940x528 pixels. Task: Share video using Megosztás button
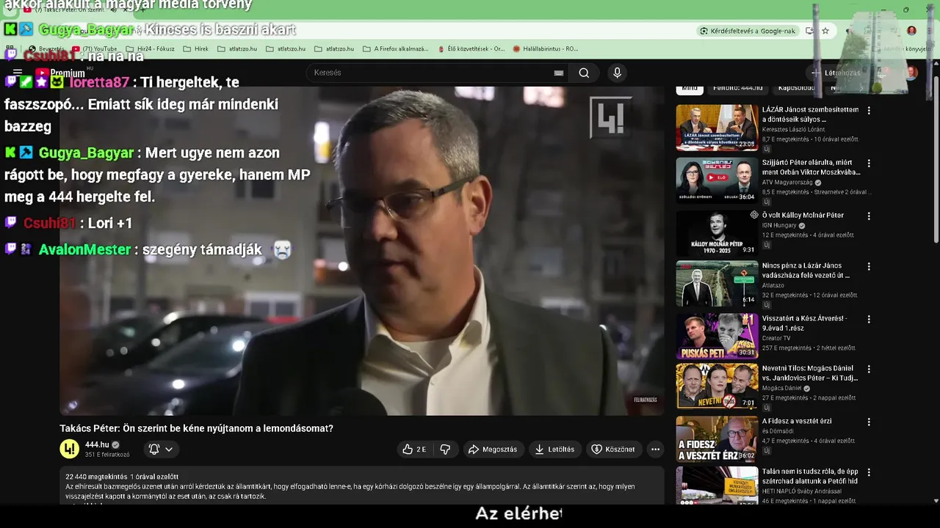click(493, 449)
